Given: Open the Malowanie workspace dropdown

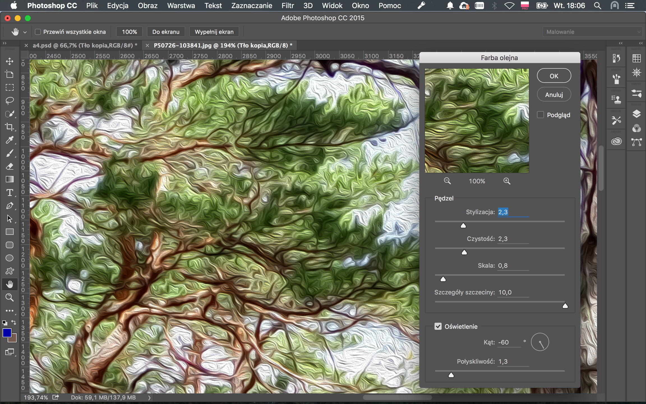Looking at the screenshot, I should tap(593, 32).
